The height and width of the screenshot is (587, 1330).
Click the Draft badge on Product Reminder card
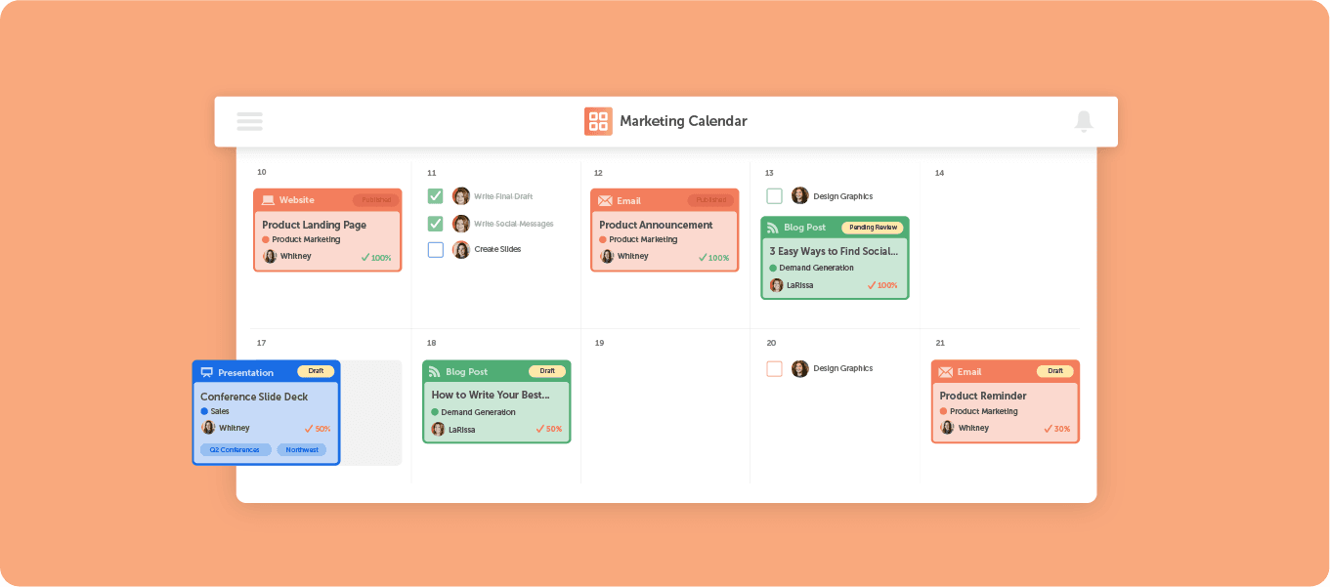(x=1055, y=371)
